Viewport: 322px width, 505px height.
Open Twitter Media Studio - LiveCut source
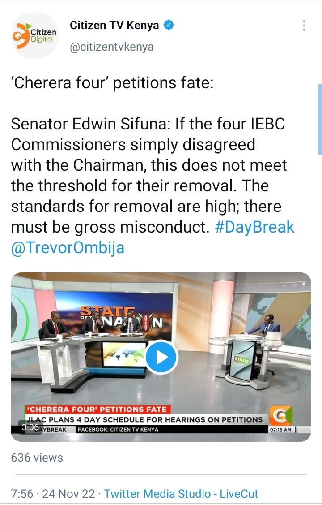(181, 493)
